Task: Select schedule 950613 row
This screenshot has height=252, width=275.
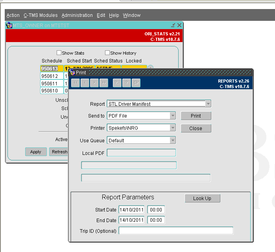Action: (52, 68)
